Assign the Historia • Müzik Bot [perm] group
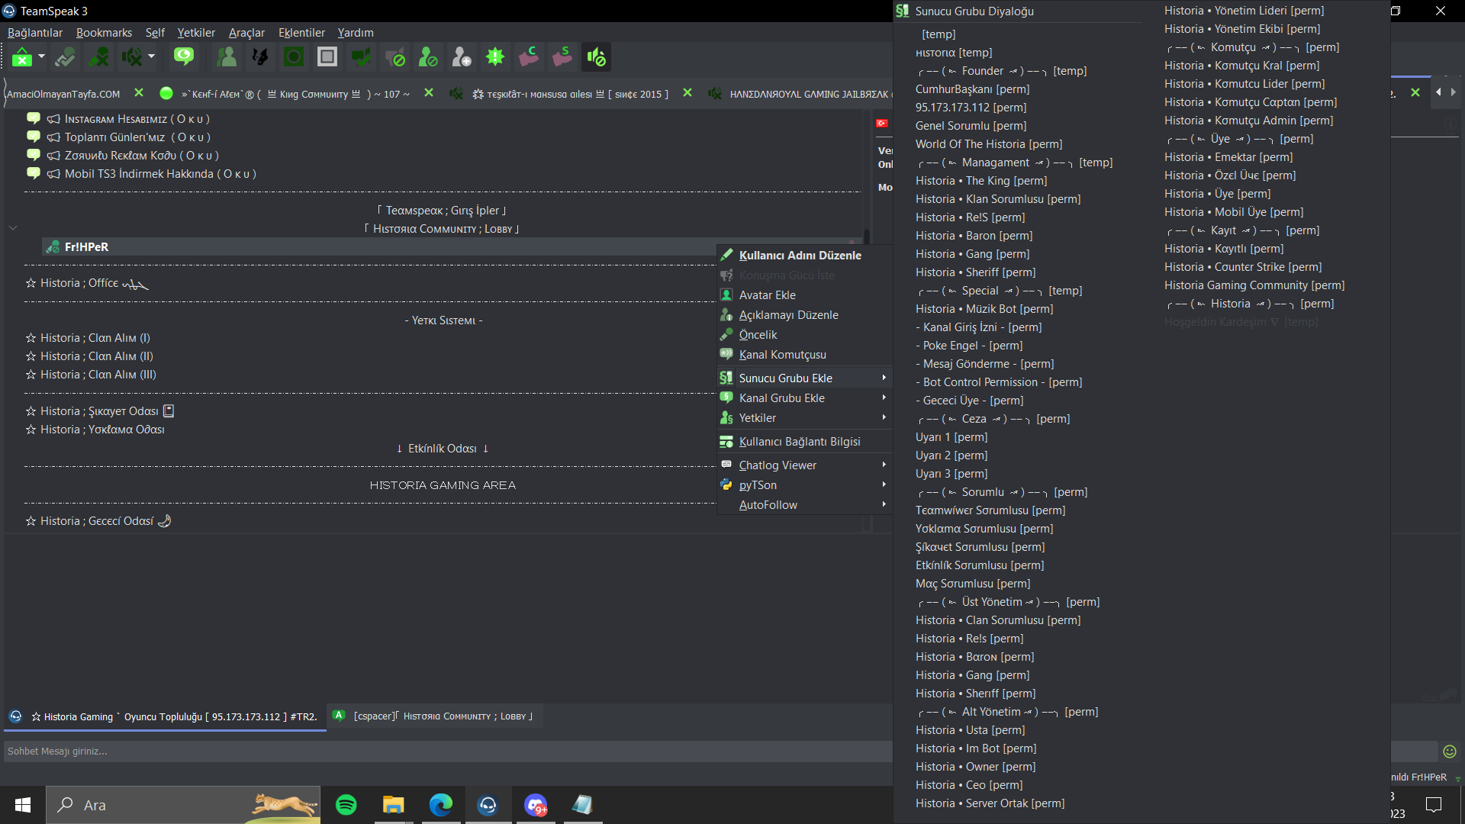 tap(984, 309)
